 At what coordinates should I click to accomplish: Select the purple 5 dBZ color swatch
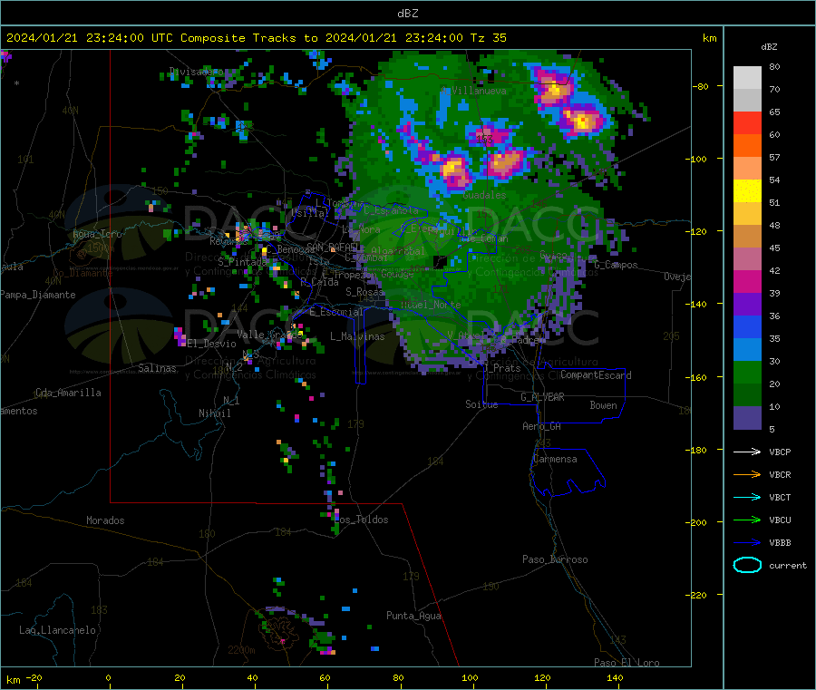(747, 418)
